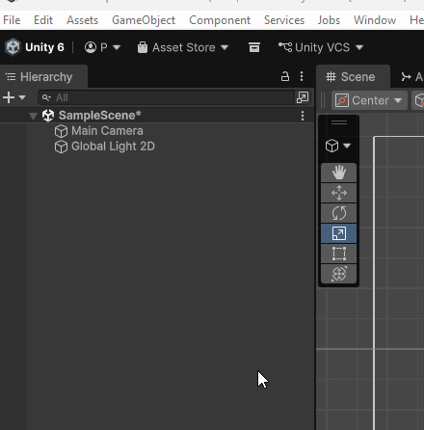Open the account P dropdown
The image size is (424, 430).
click(x=102, y=47)
